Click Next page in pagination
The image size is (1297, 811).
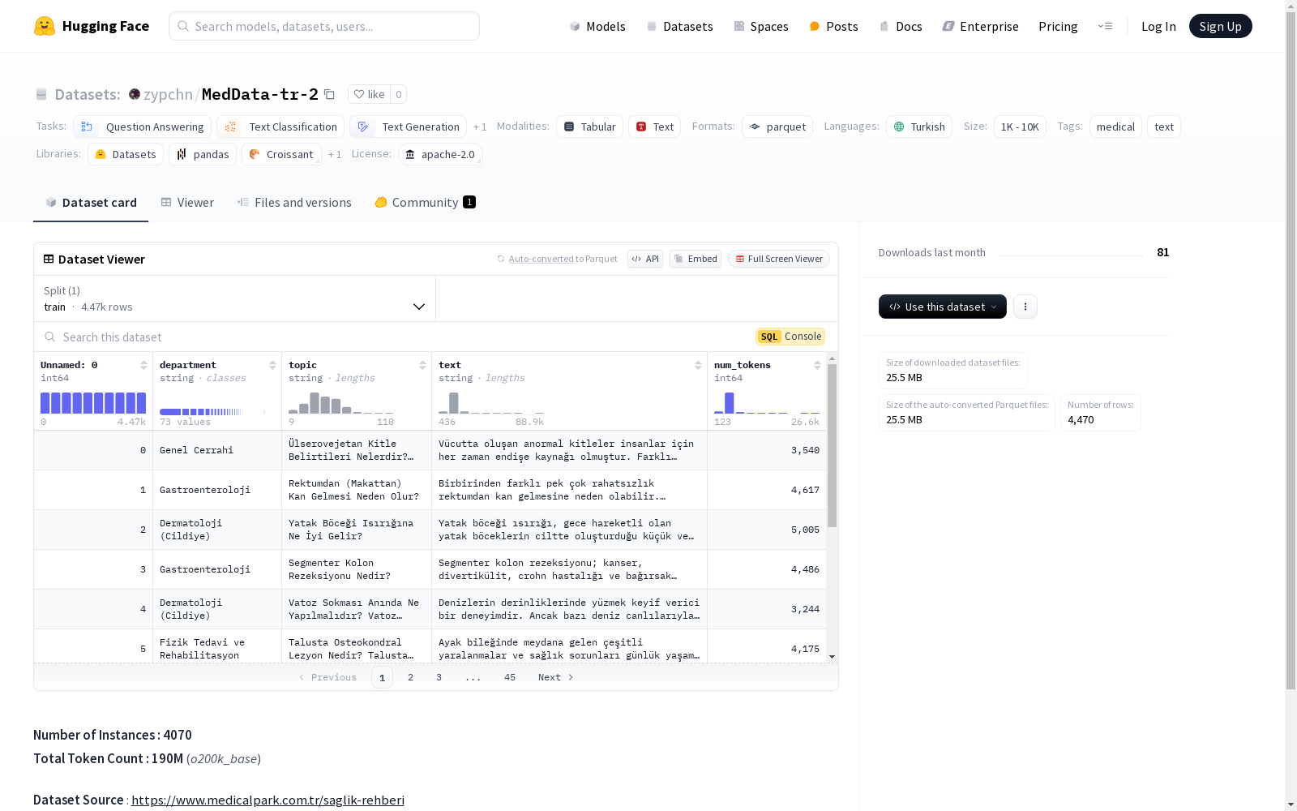pos(556,677)
